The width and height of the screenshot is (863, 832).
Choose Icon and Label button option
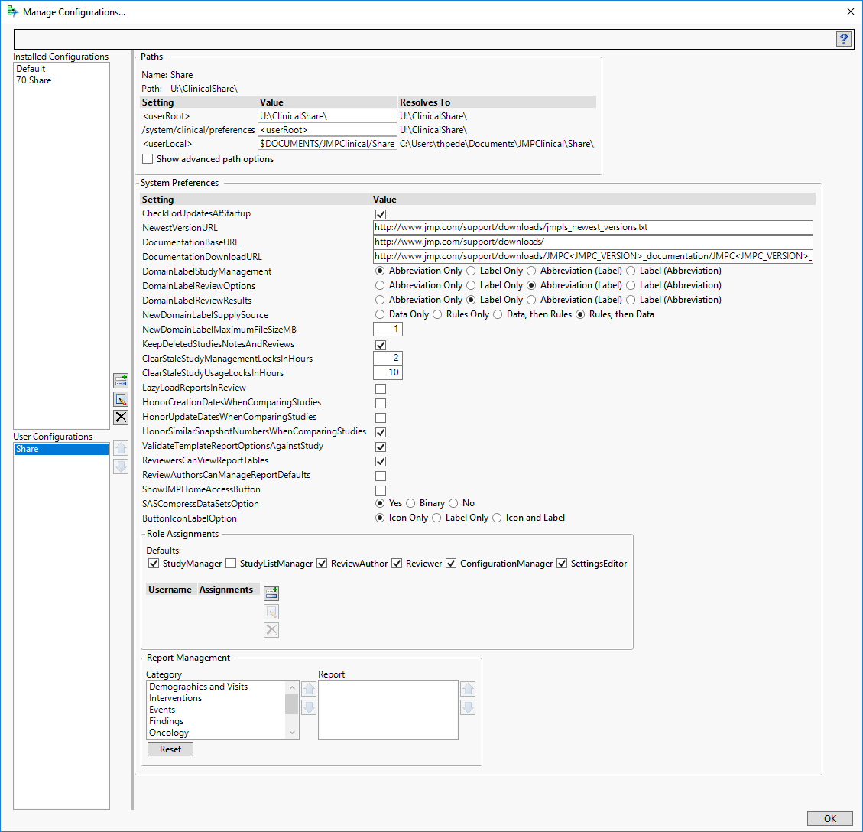pyautogui.click(x=498, y=518)
